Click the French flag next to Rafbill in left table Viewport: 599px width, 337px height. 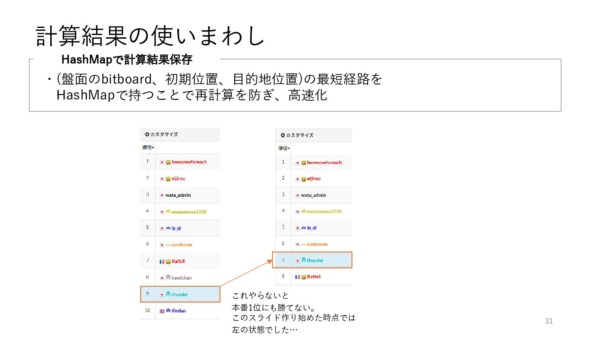(162, 262)
